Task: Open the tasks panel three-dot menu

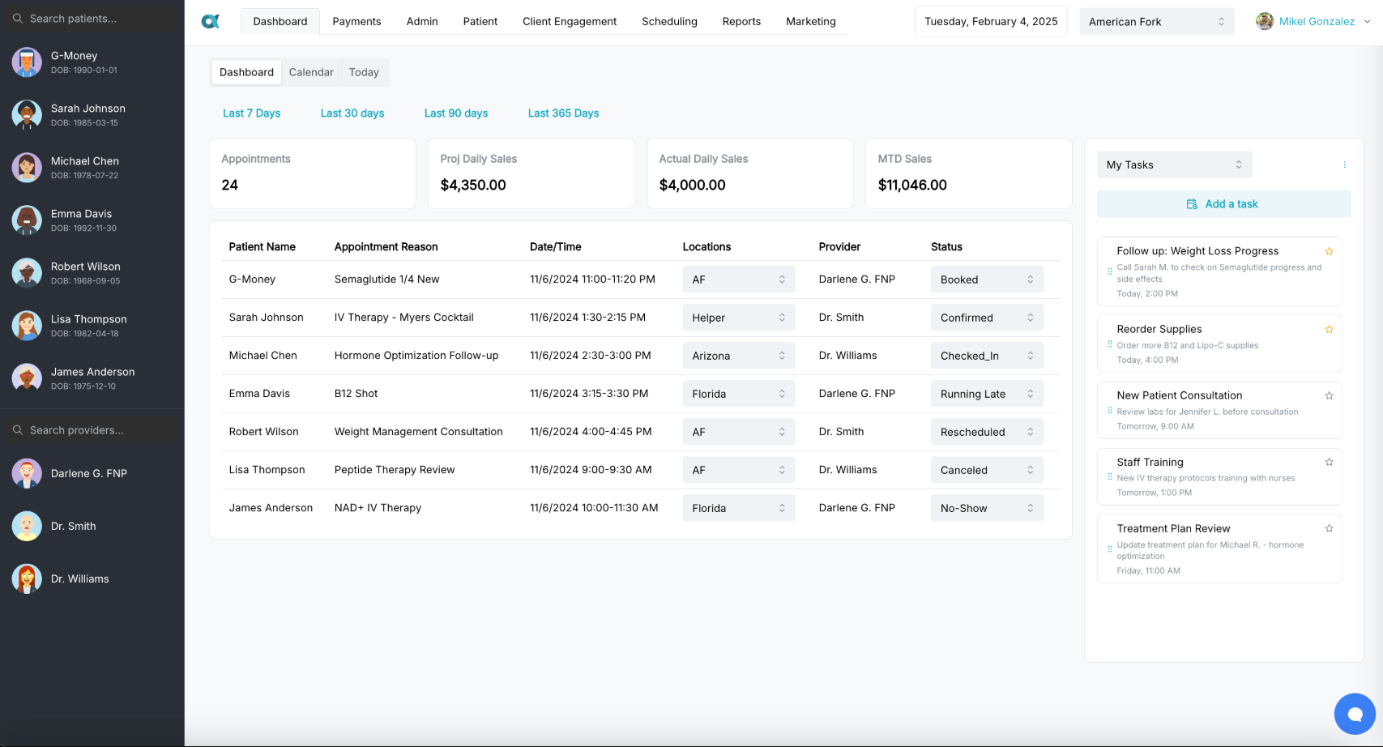Action: 1344,164
